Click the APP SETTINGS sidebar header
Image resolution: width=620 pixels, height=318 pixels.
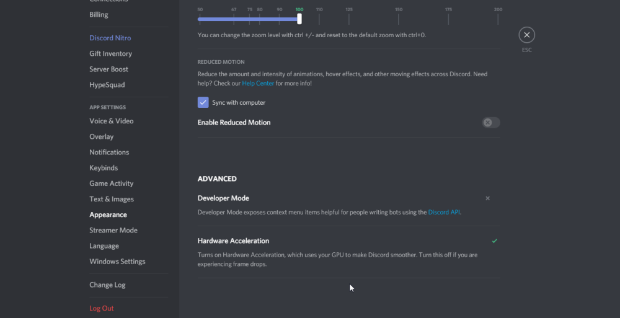pos(107,108)
